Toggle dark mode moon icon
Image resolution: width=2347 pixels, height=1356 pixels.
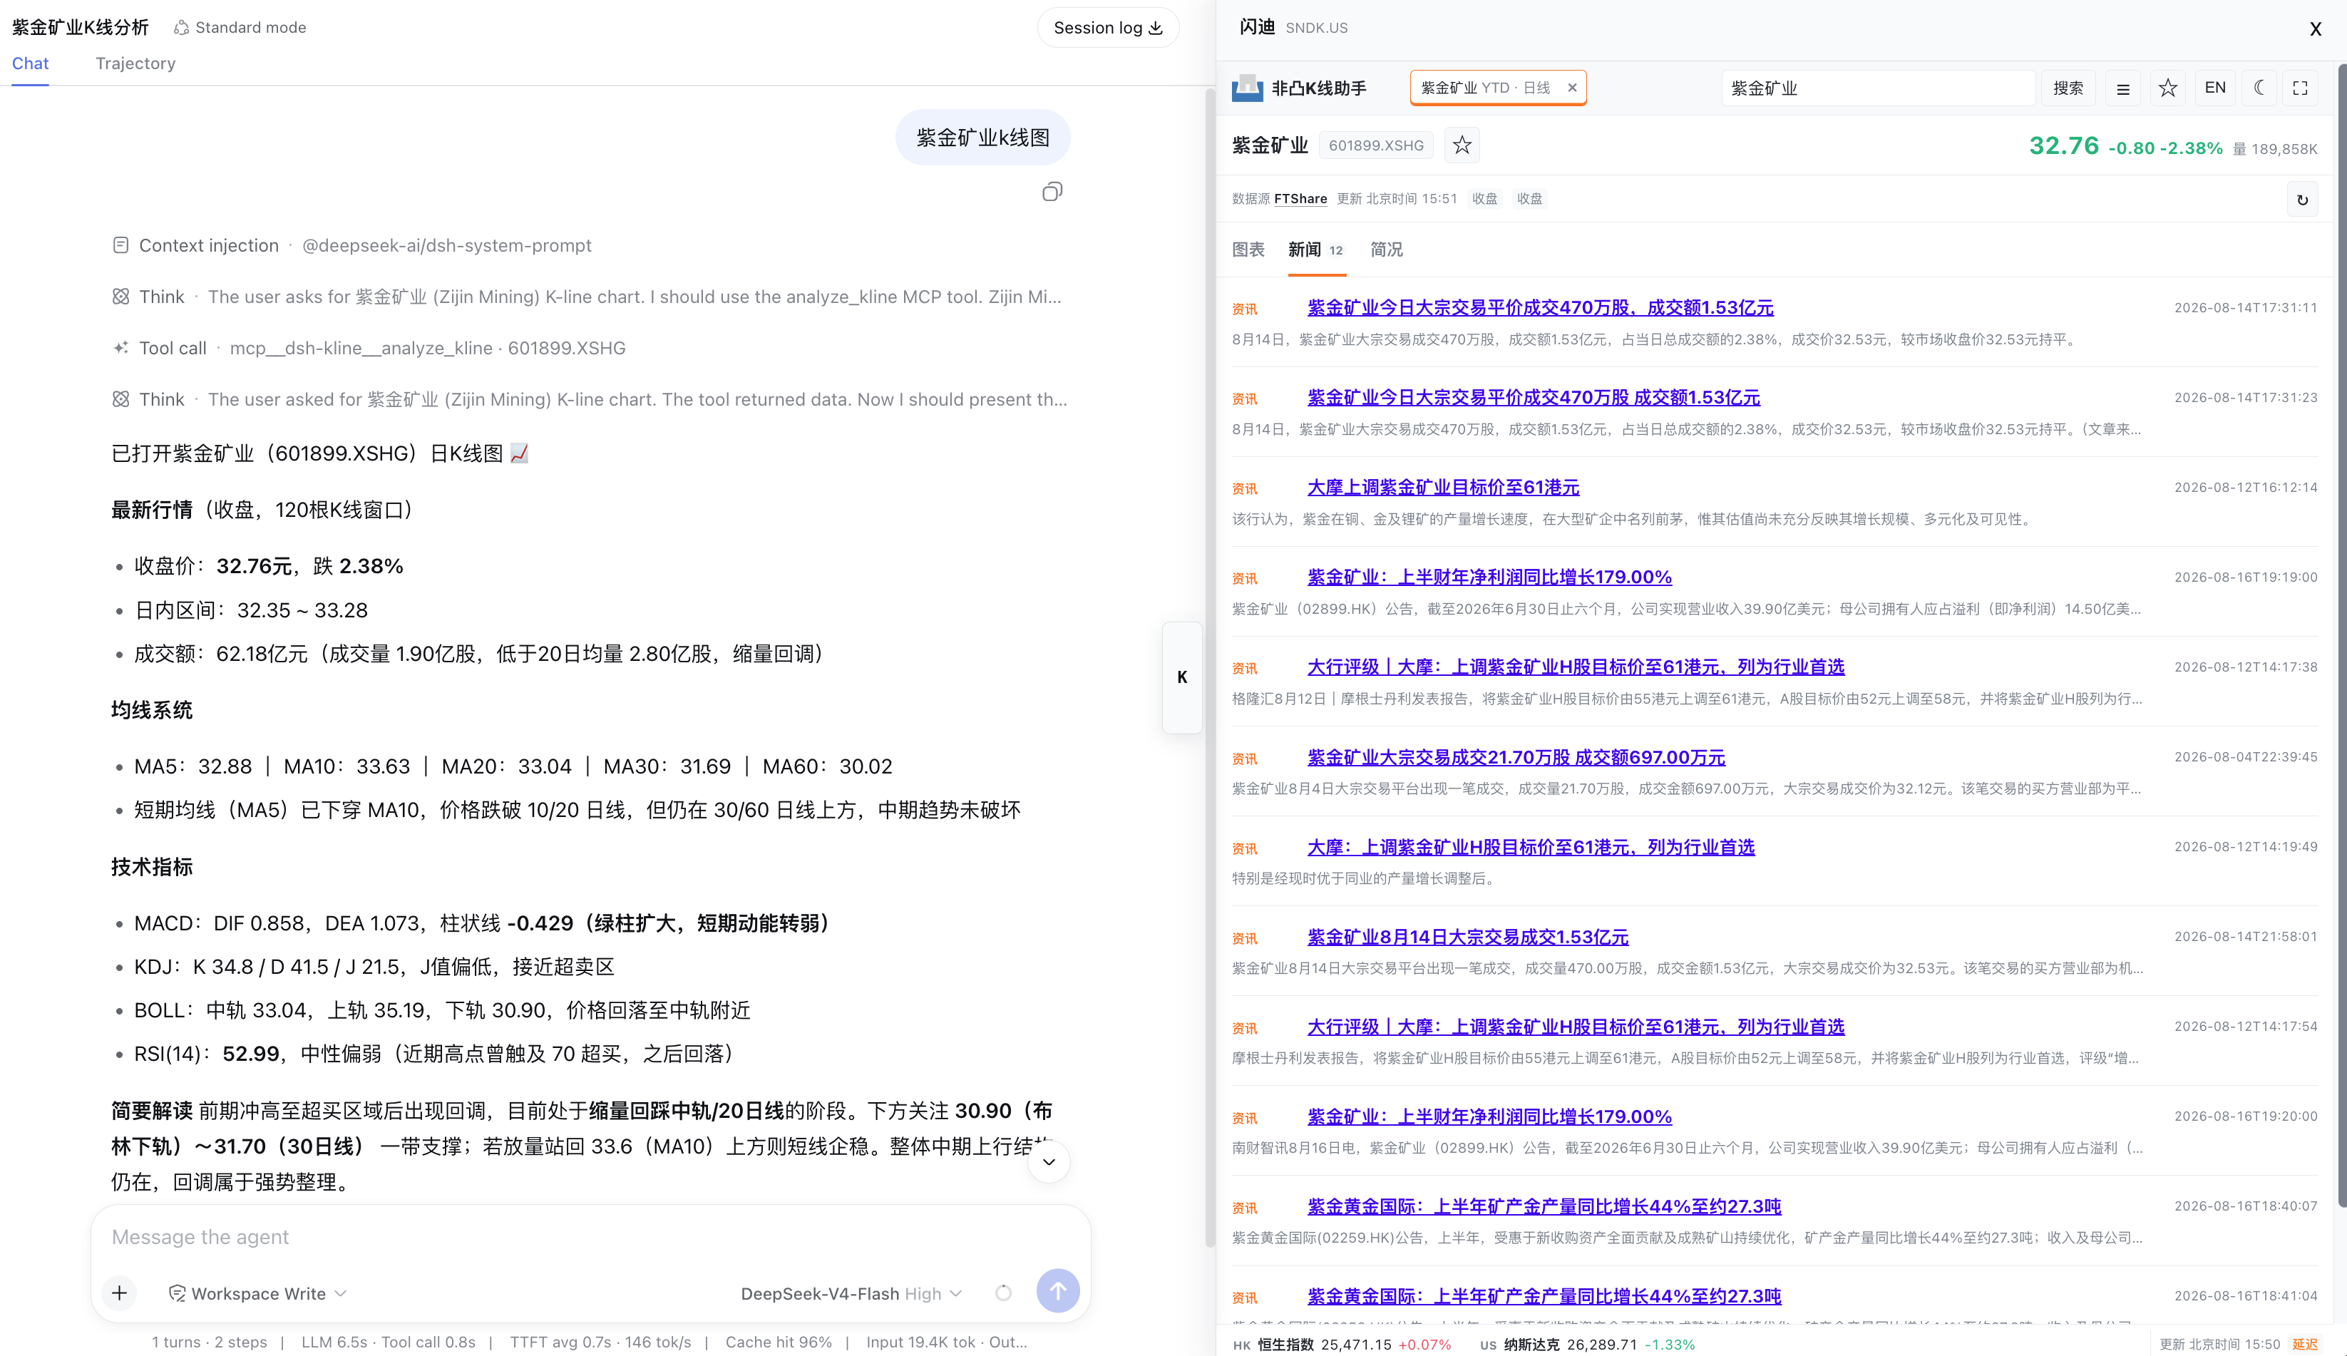(2259, 88)
